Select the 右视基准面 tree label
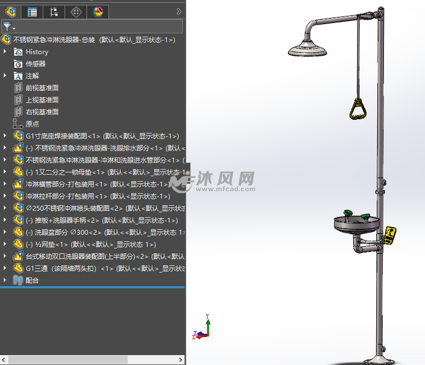Screen dimensions: 425x365 [42, 112]
